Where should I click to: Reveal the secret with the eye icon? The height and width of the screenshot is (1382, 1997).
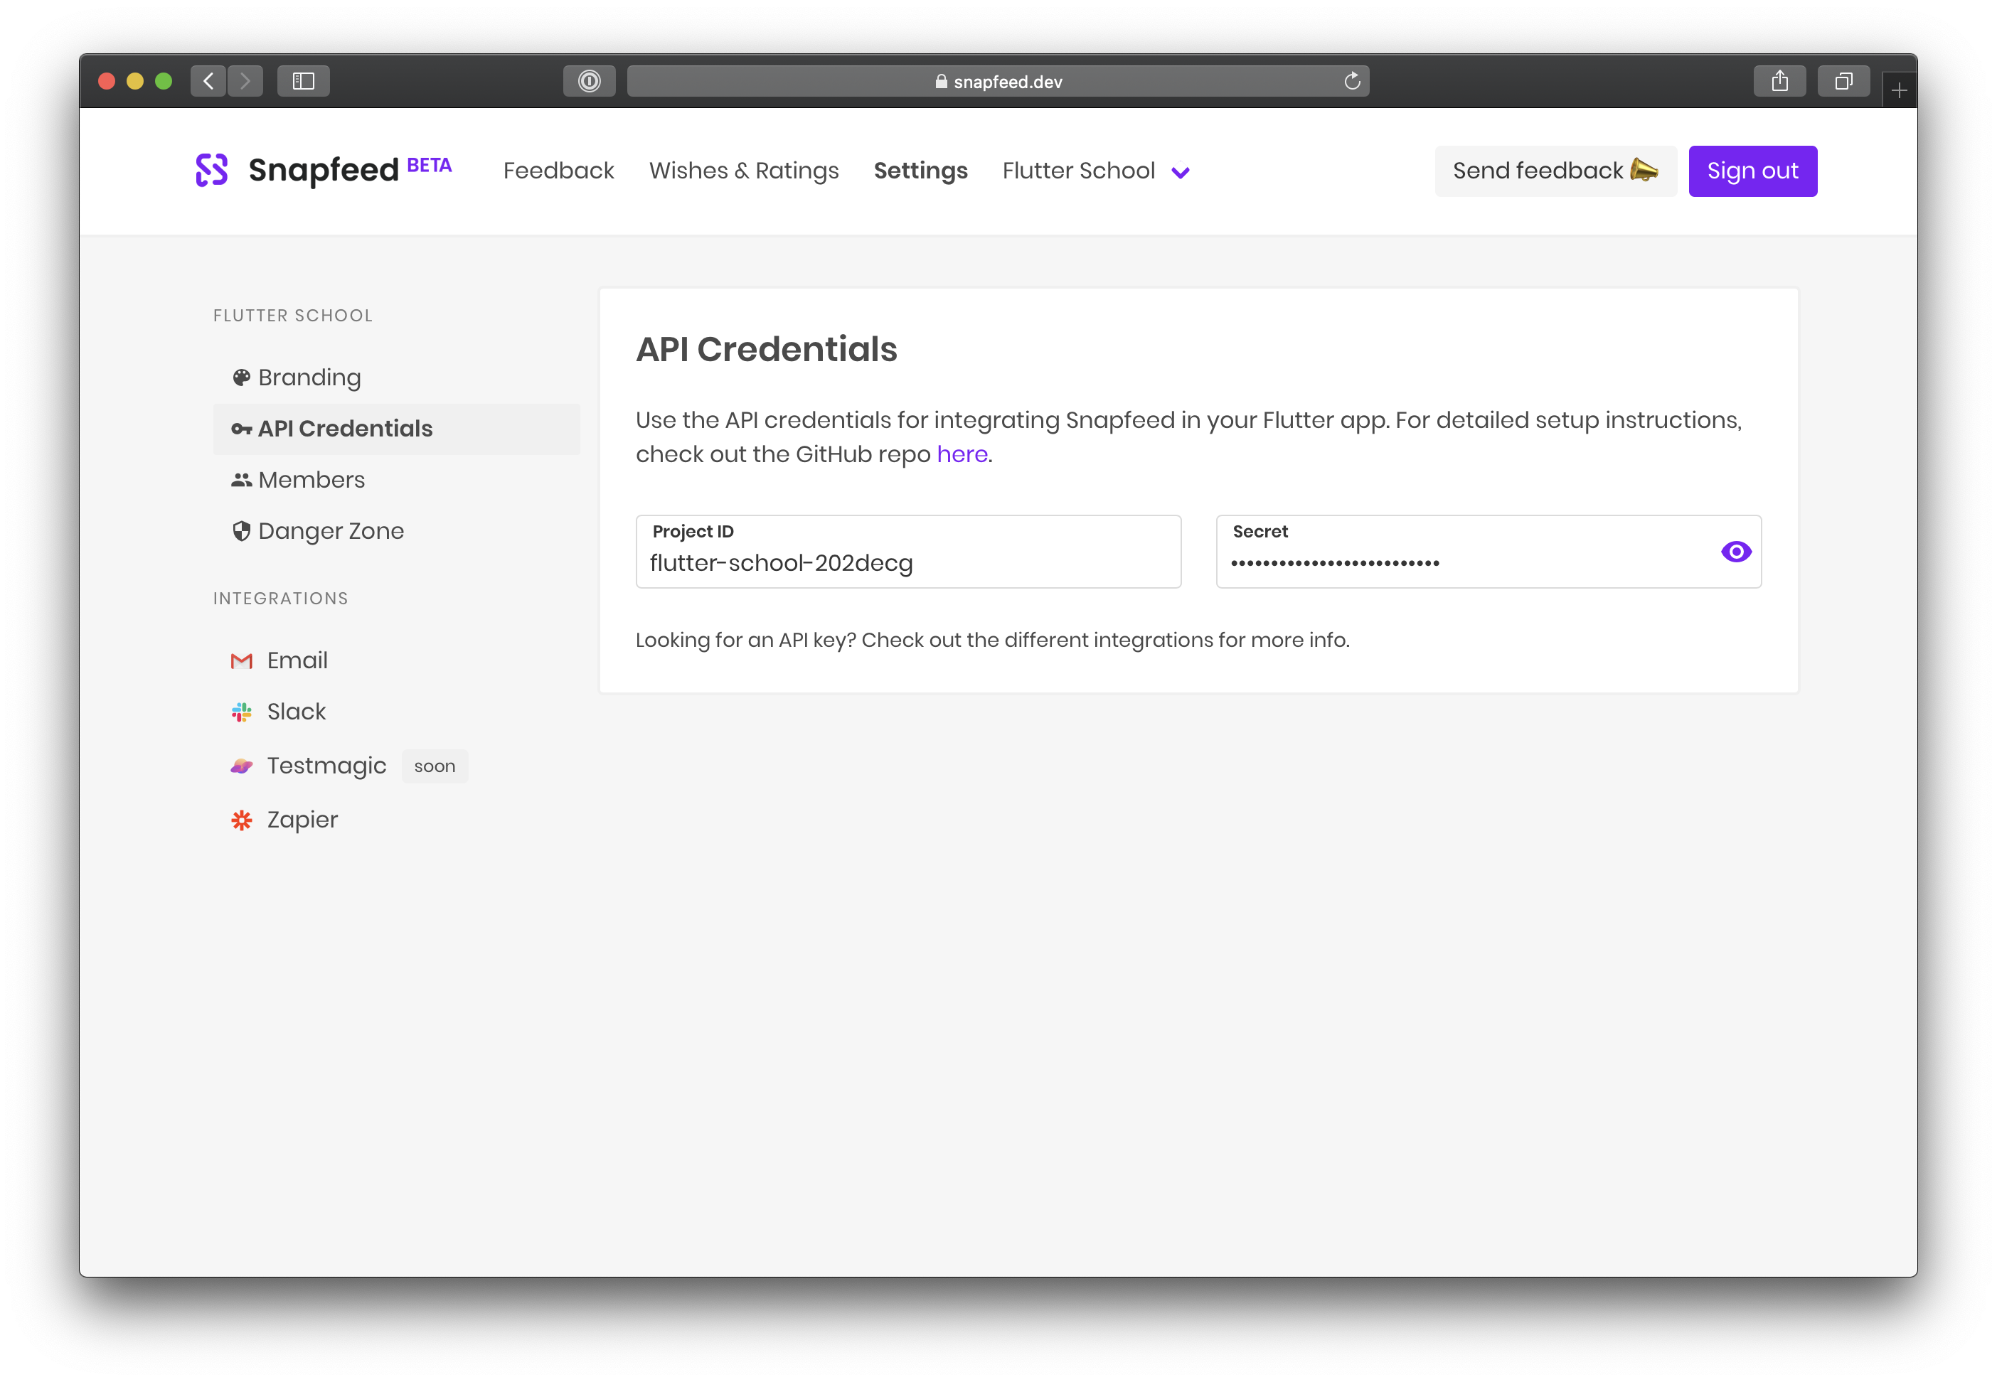1735,552
